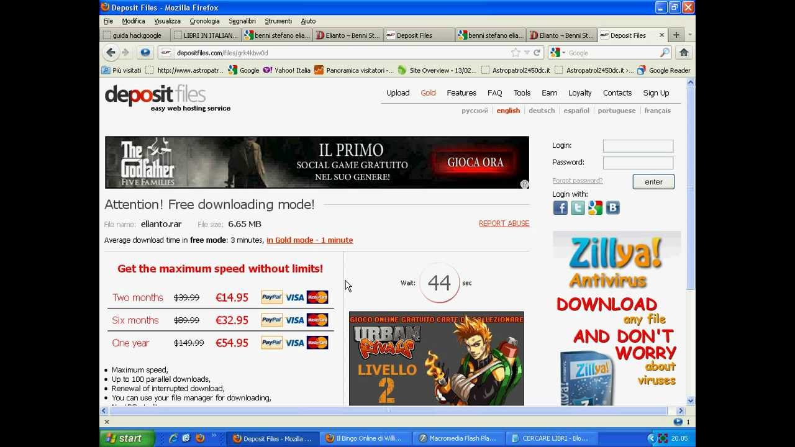Viewport: 795px width, 447px height.
Task: Click the PayPal logo on Two months row
Action: pyautogui.click(x=271, y=297)
